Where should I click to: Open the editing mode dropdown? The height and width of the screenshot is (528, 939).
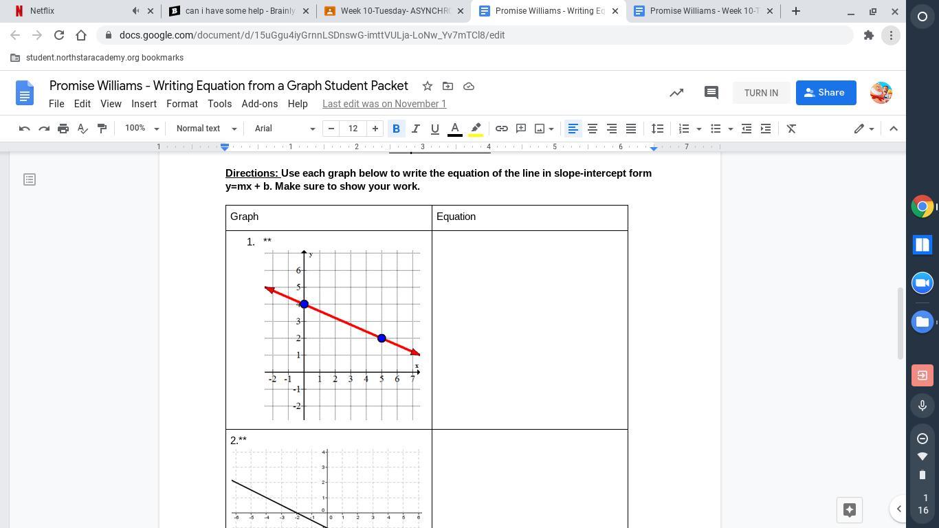click(x=864, y=129)
